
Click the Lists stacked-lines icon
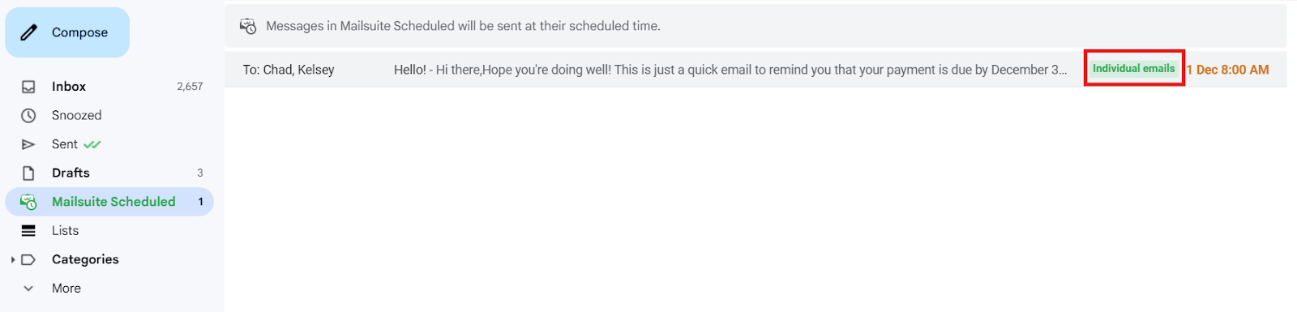pos(28,231)
